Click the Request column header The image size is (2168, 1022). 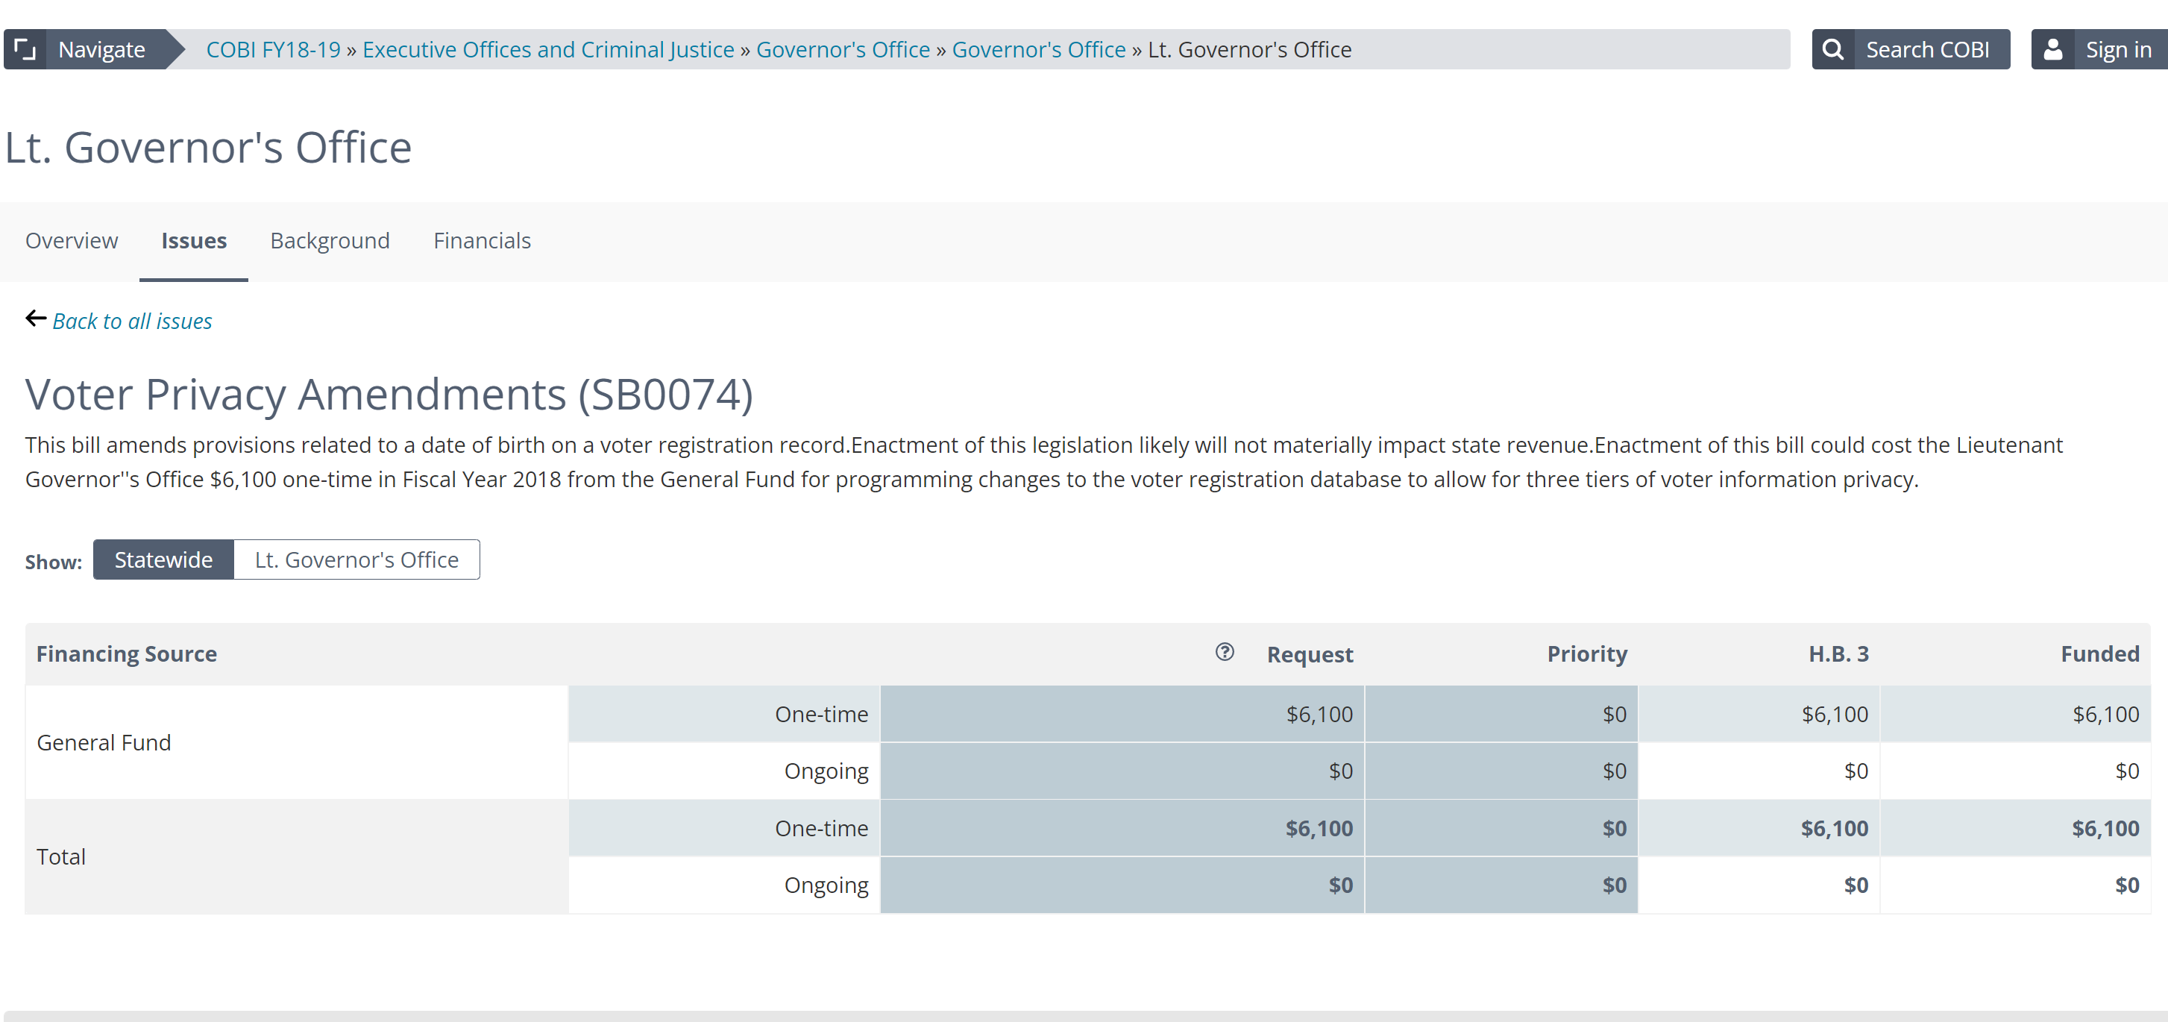click(x=1309, y=654)
